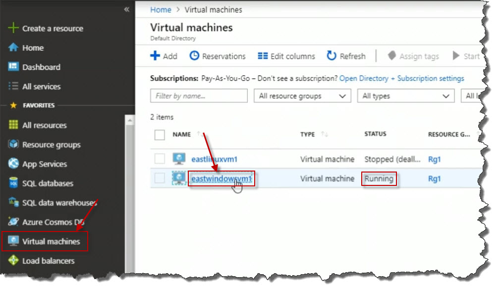The image size is (500, 292).
Task: Click the Status column header
Action: pos(375,134)
